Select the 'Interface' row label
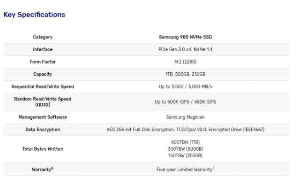Viewport: 296px width, 182px height. coord(43,49)
